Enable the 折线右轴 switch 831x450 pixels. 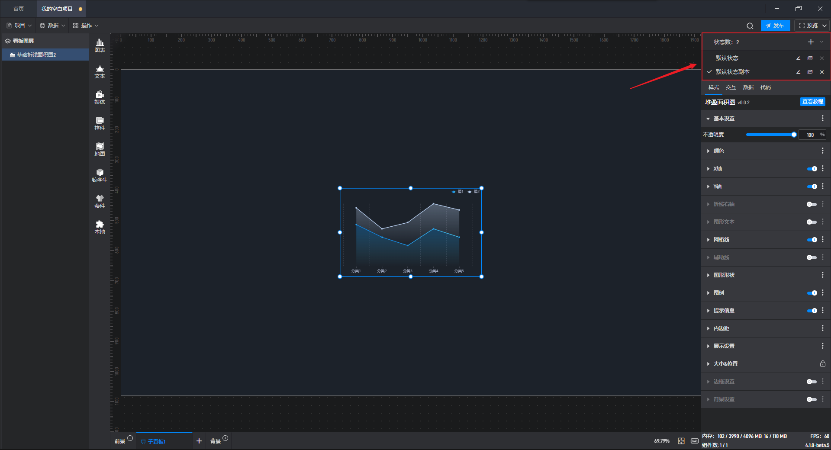click(812, 204)
